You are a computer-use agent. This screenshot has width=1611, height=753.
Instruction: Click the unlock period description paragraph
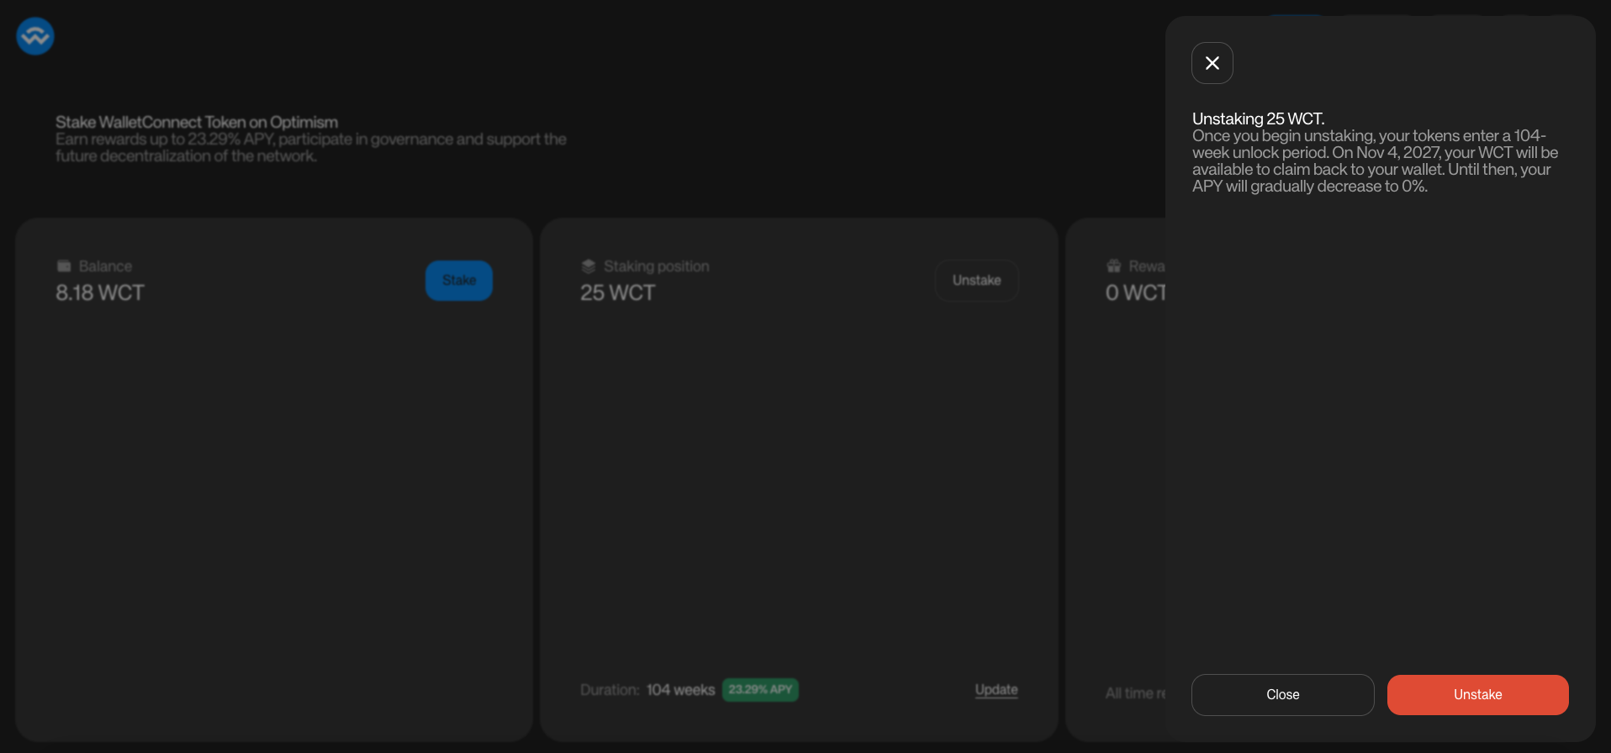tap(1375, 161)
